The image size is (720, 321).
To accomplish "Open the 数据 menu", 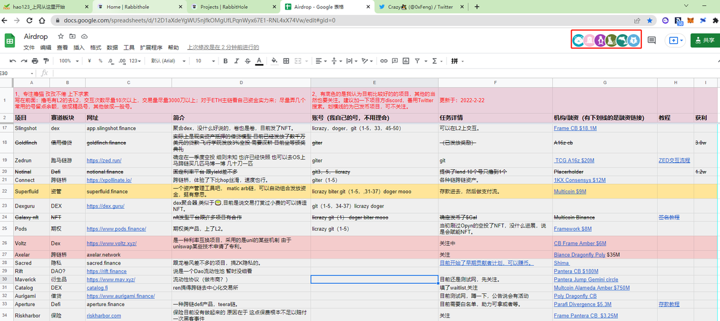I will (112, 47).
